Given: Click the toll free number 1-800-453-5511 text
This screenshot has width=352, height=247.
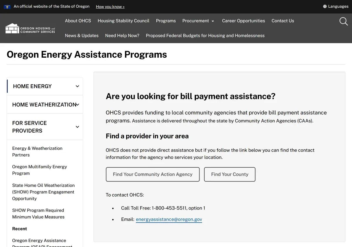Looking at the screenshot, I should click(169, 208).
